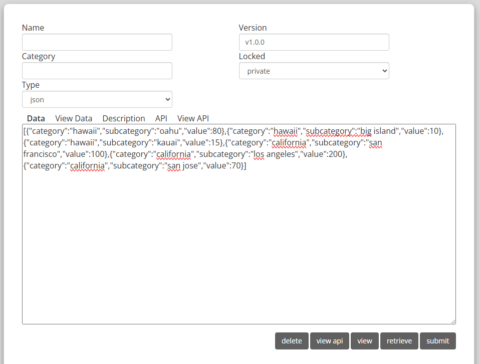Click the text area resize handle
480x364 pixels.
tap(453, 321)
